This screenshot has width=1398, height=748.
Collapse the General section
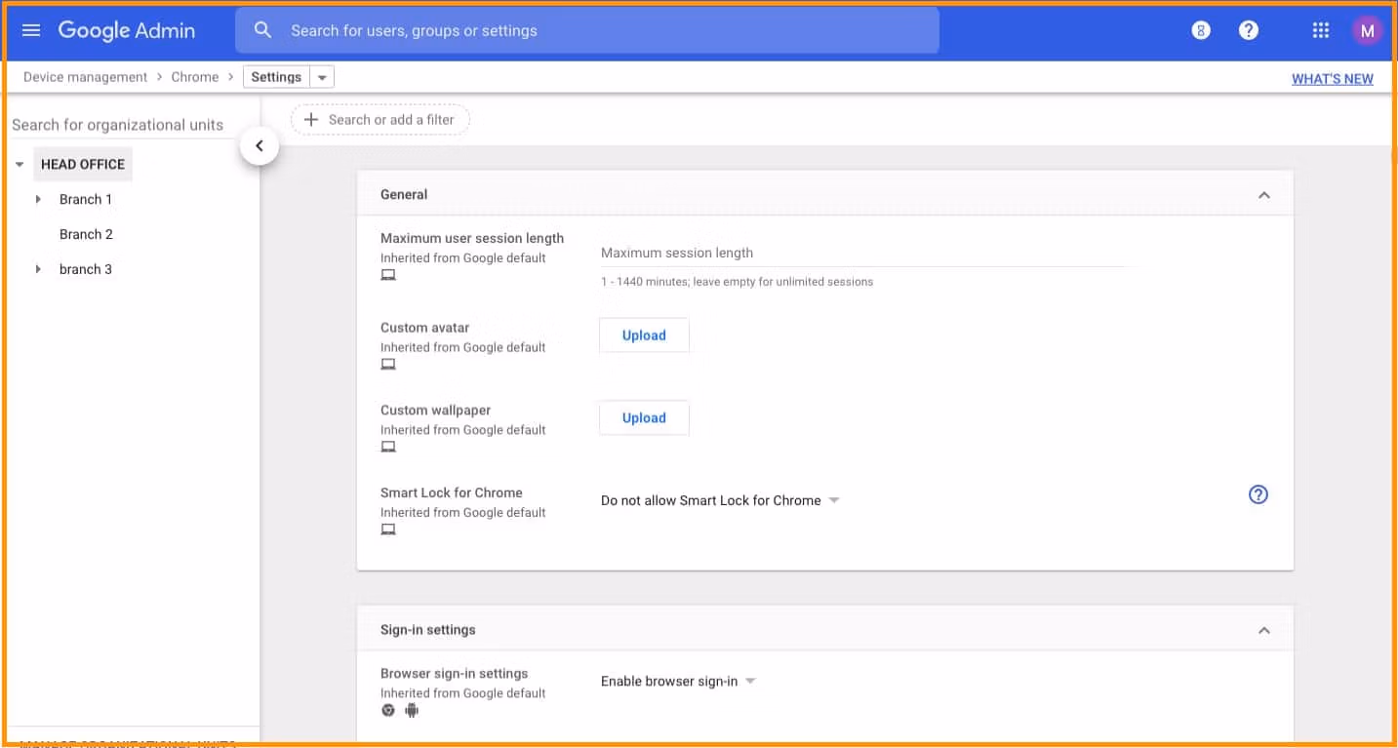(x=1264, y=195)
